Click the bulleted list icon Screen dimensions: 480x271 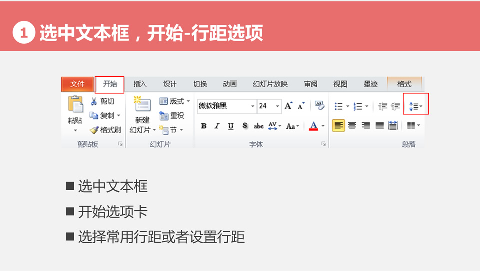339,106
